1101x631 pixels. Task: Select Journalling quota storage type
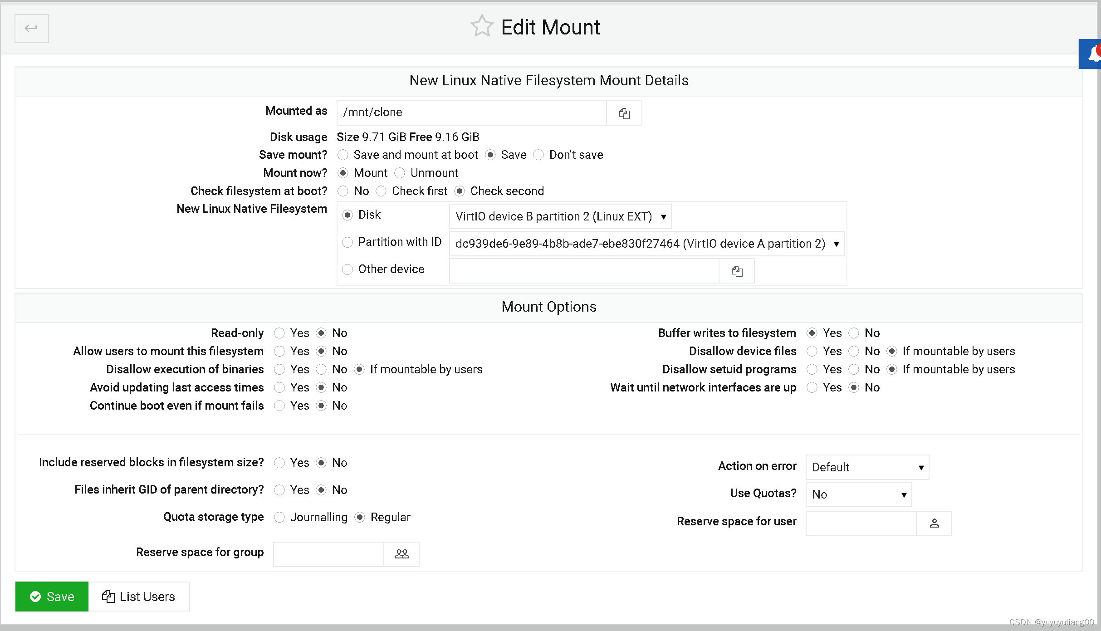pos(279,518)
